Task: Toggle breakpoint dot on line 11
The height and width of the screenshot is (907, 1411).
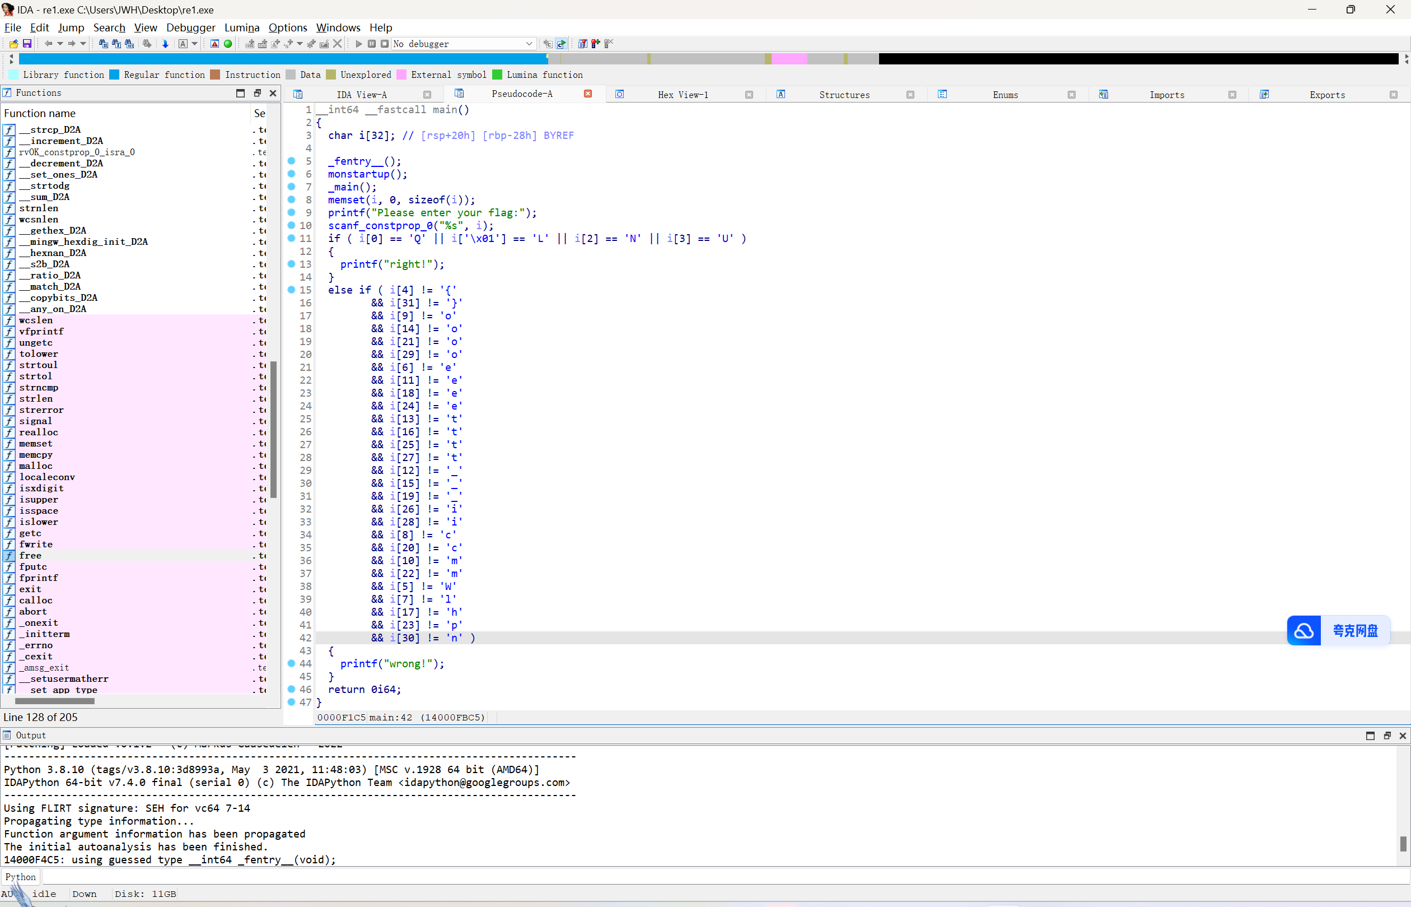Action: (291, 238)
